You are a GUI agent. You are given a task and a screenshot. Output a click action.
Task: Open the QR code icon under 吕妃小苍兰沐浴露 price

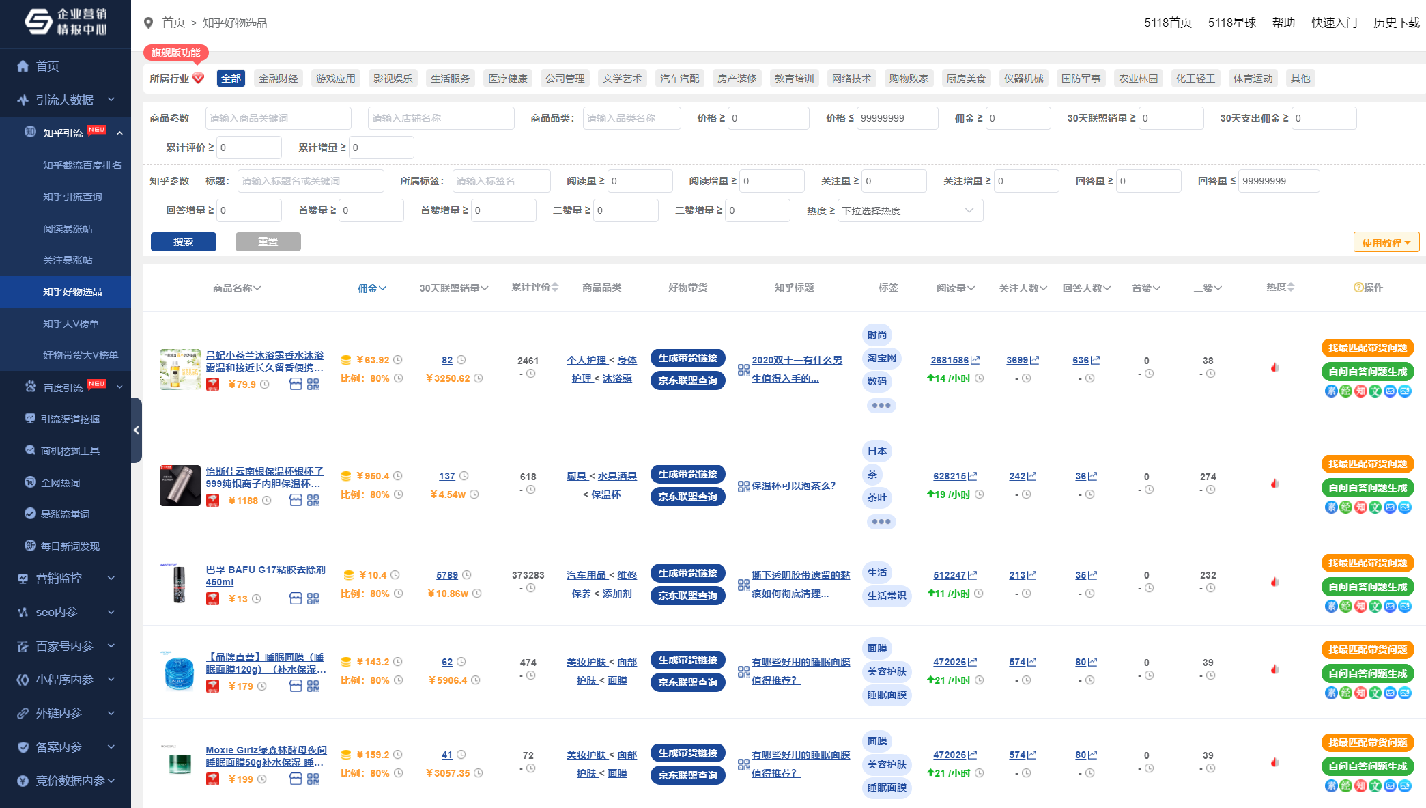[313, 385]
